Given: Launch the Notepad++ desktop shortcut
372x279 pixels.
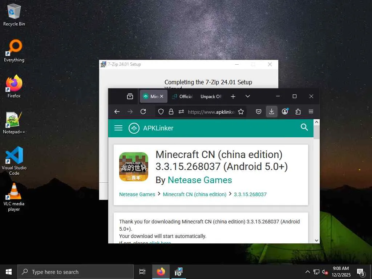Looking at the screenshot, I should pos(14,123).
